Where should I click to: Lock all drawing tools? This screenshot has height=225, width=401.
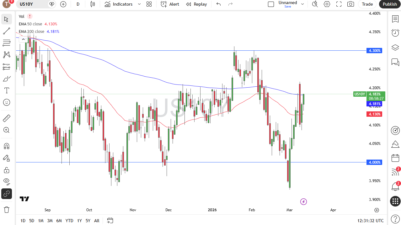(6, 170)
